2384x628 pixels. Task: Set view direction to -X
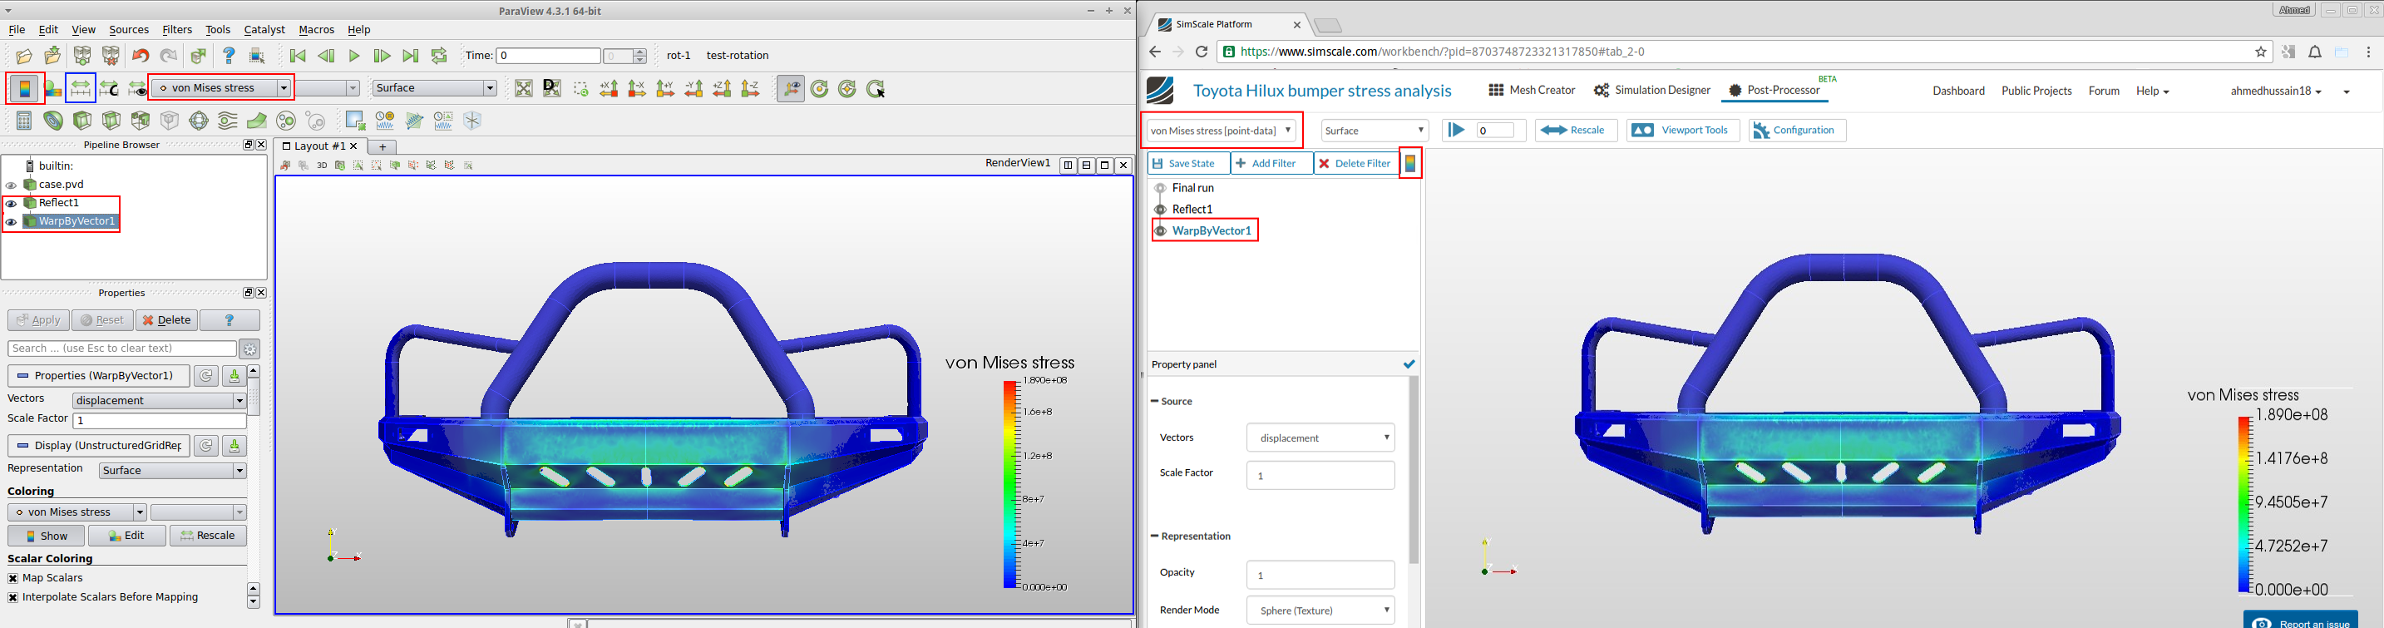pyautogui.click(x=637, y=89)
